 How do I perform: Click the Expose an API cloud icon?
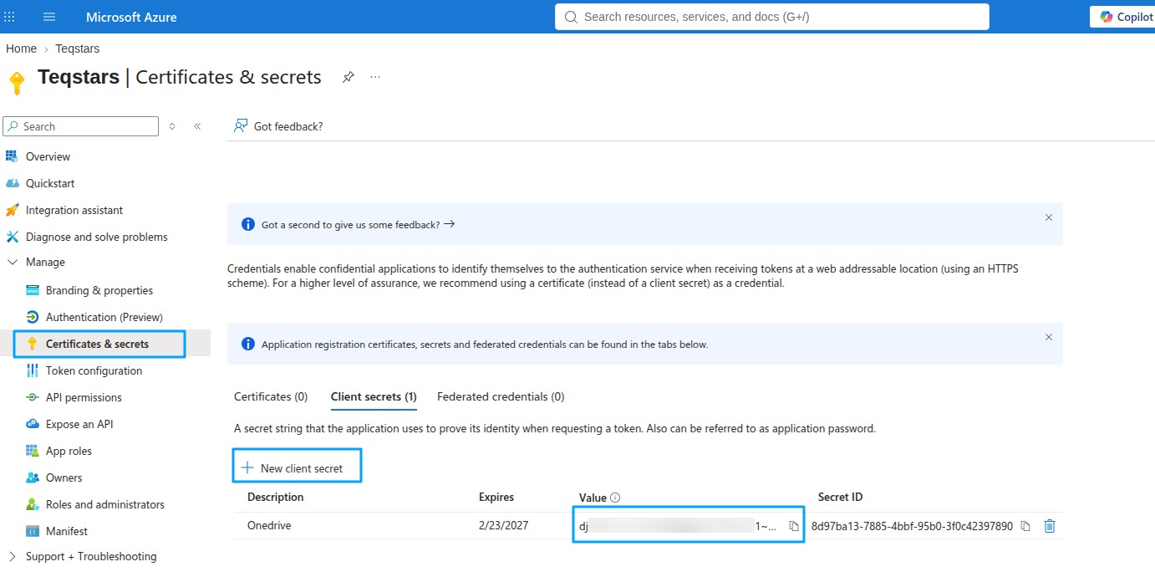point(33,424)
